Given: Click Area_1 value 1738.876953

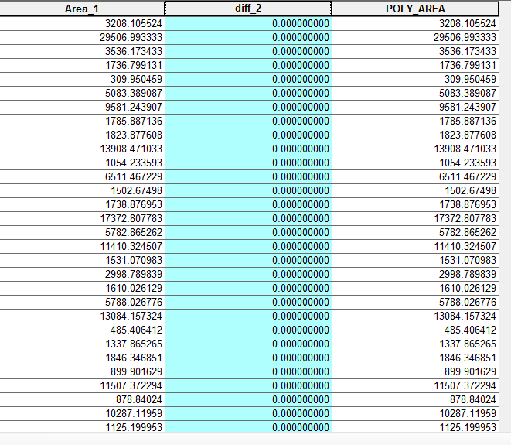Looking at the screenshot, I should (x=134, y=205).
